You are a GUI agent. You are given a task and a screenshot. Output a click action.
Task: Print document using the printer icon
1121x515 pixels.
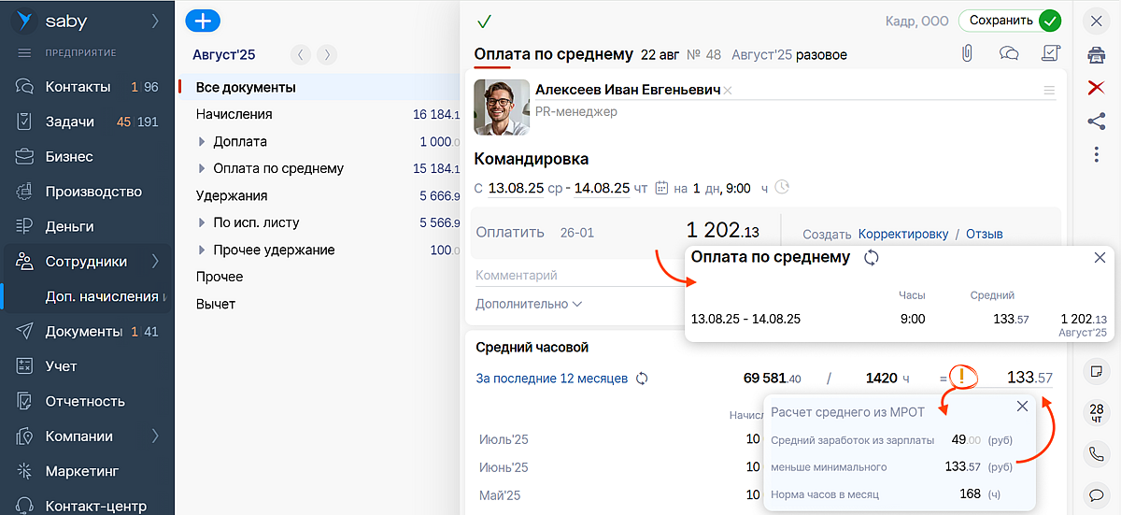(x=1097, y=55)
